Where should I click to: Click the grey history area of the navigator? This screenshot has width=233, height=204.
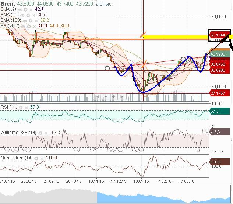pyautogui.click(x=49, y=196)
